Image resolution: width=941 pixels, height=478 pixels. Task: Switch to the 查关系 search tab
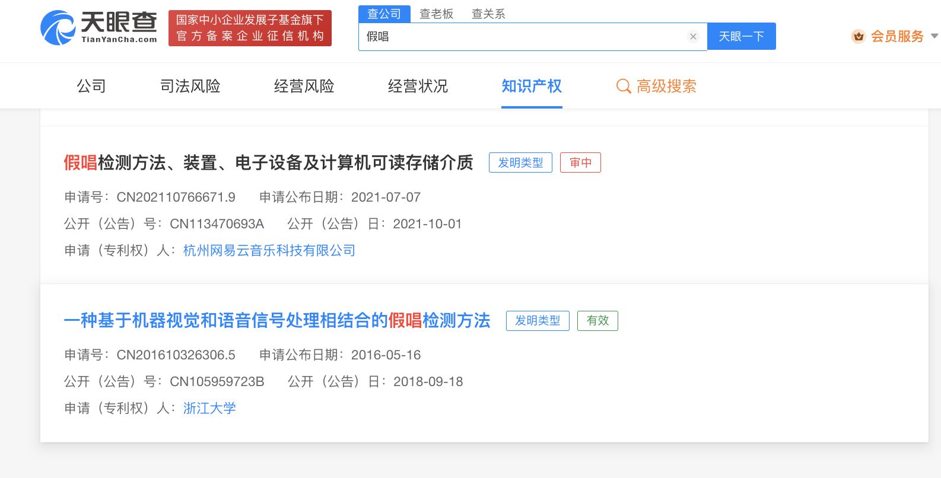point(488,14)
